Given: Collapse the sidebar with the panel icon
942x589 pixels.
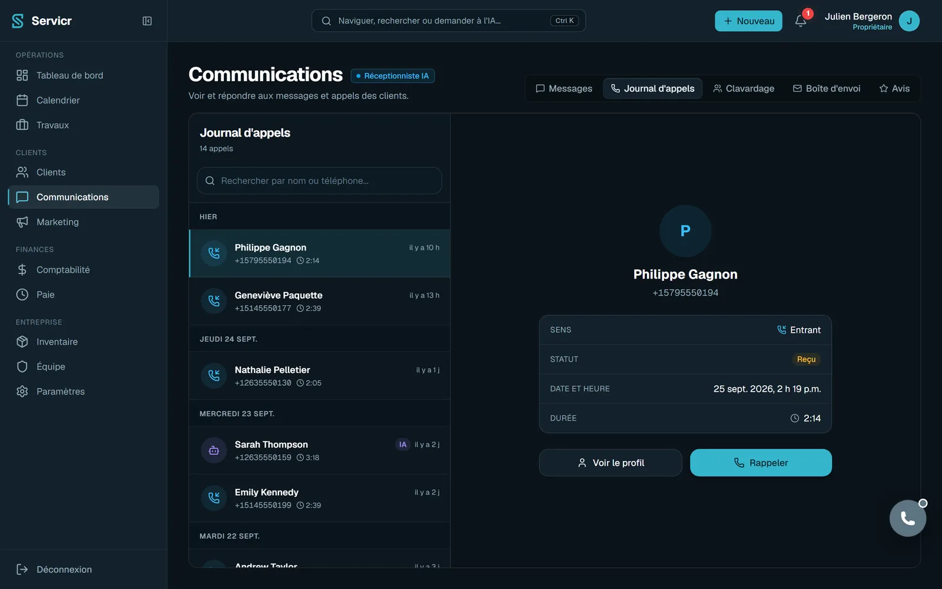Looking at the screenshot, I should tap(147, 21).
